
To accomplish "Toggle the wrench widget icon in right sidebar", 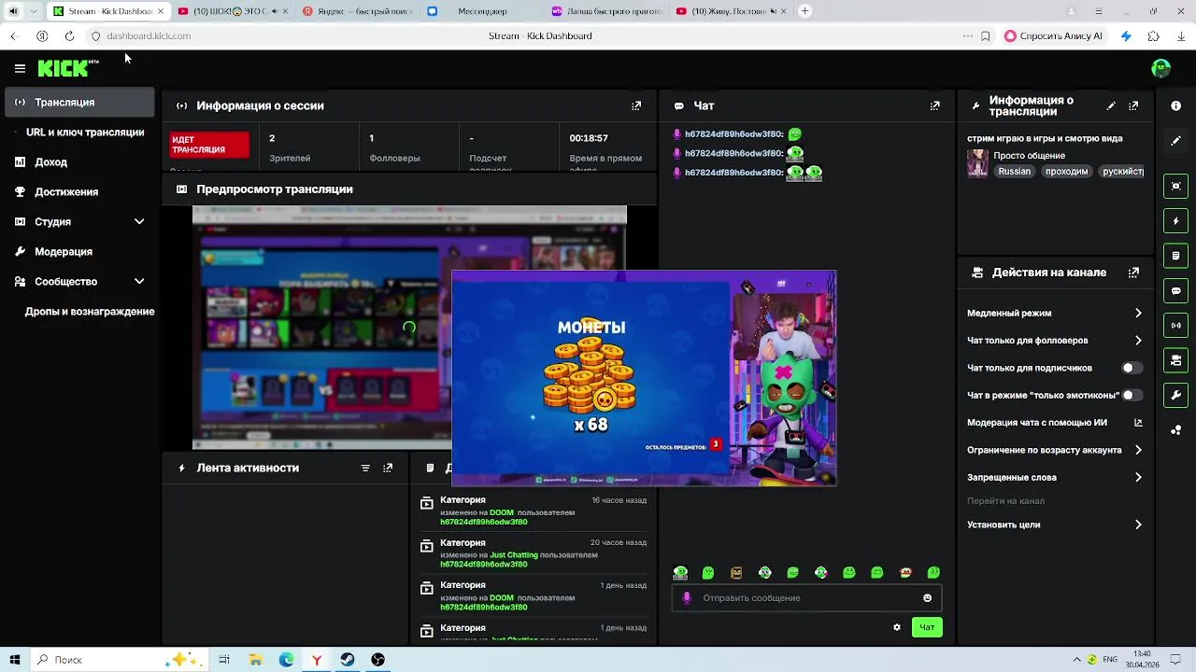I will (1176, 396).
